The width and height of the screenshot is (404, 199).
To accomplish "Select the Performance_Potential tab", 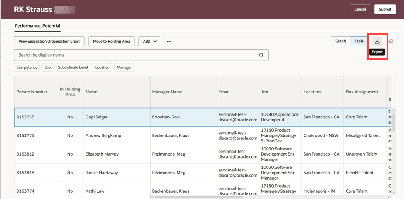I will tap(38, 26).
